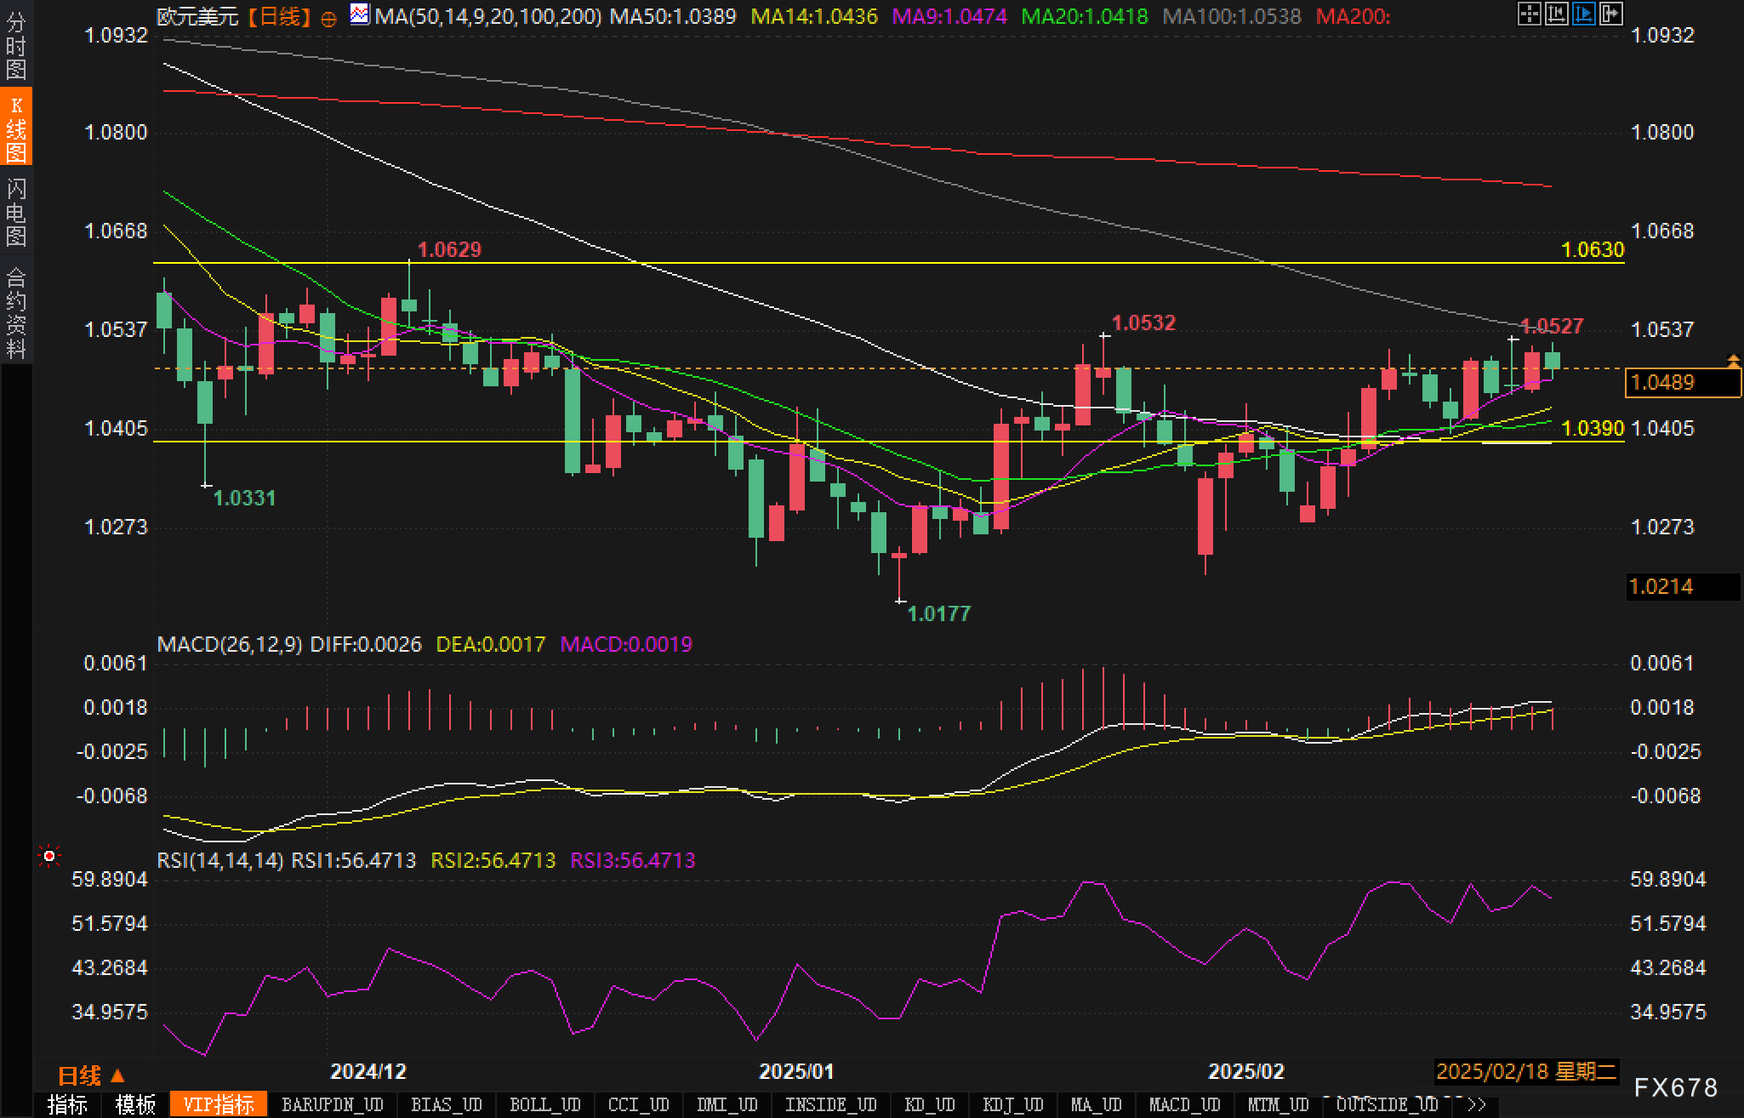Click the MA indicator chart icon
The image size is (1744, 1118).
point(360,14)
